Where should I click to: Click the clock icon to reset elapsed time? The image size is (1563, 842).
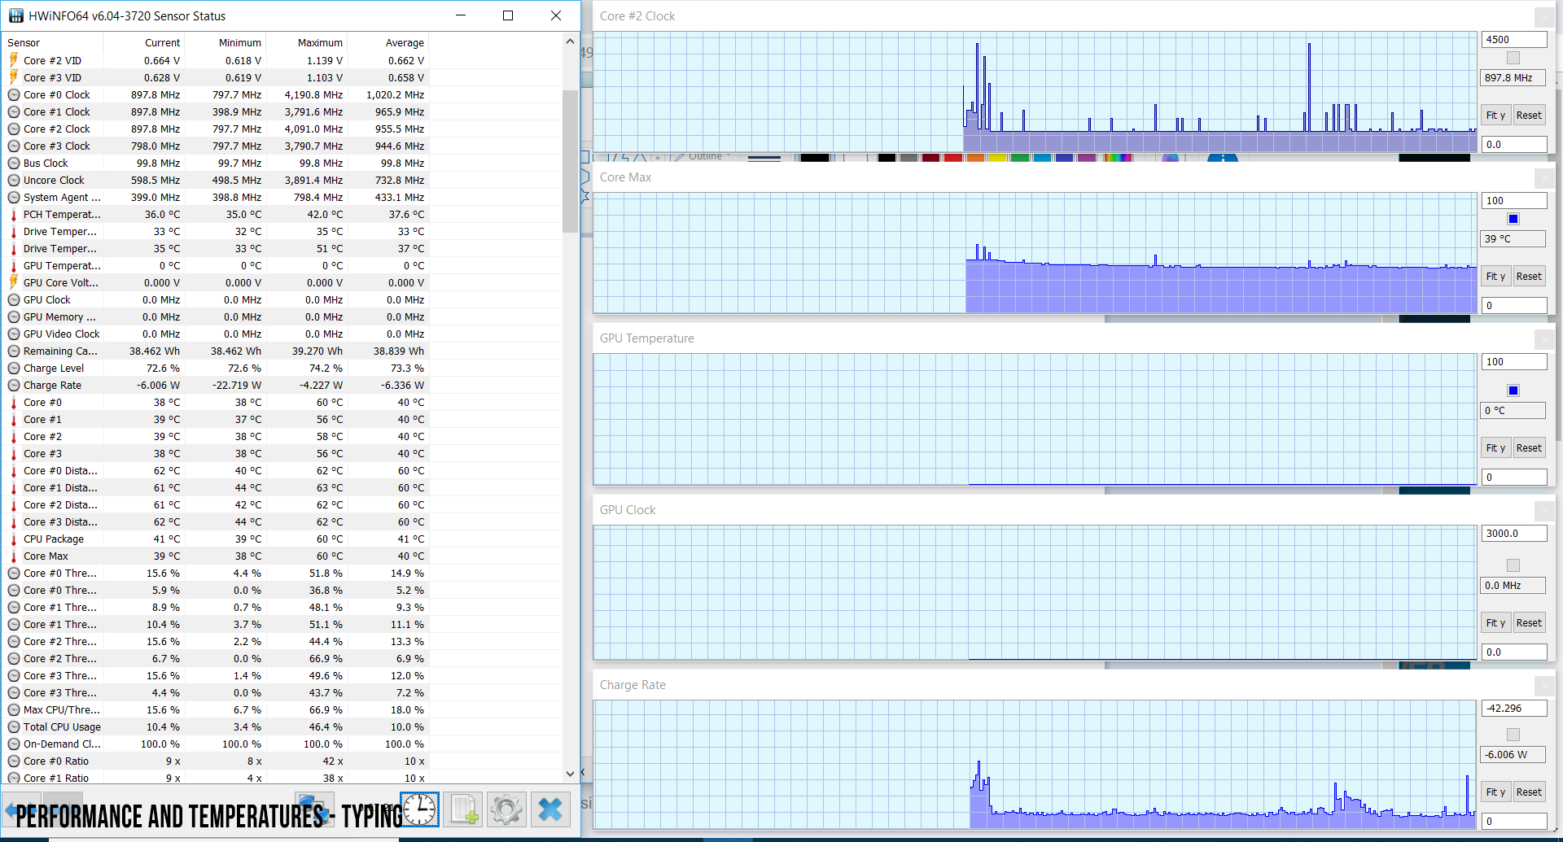click(x=419, y=809)
